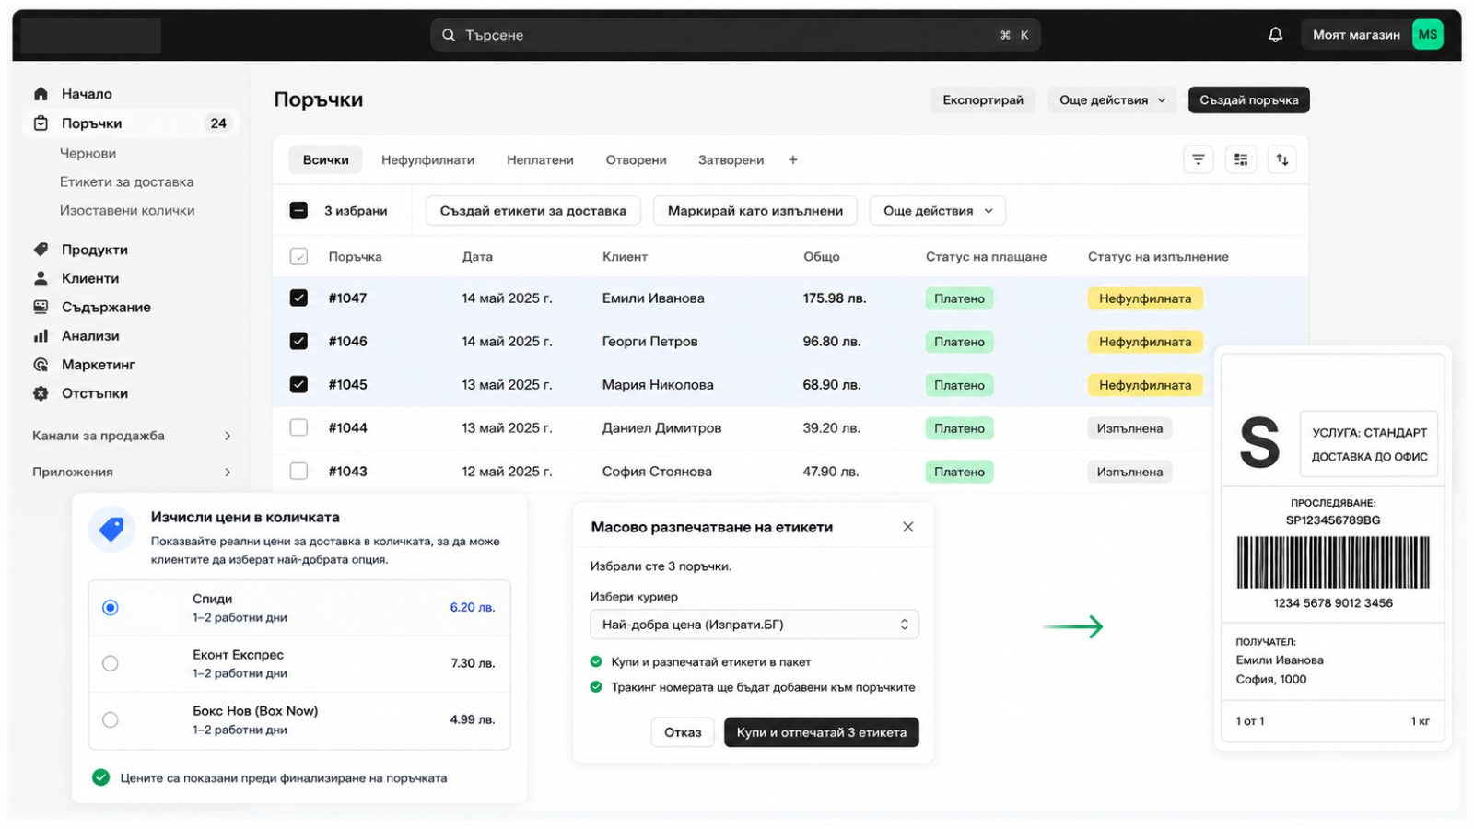The height and width of the screenshot is (829, 1474).
Task: Close the Масово разпечатване на етикети dialog
Action: [908, 527]
